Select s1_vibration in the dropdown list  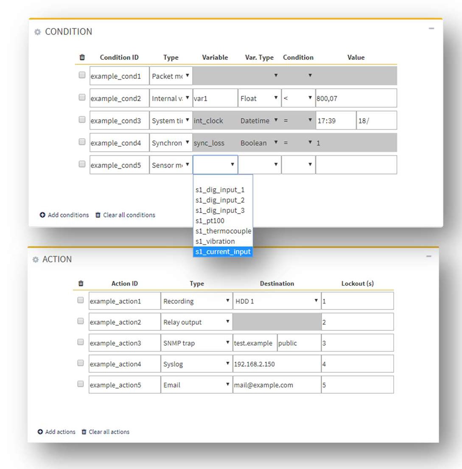click(x=215, y=241)
